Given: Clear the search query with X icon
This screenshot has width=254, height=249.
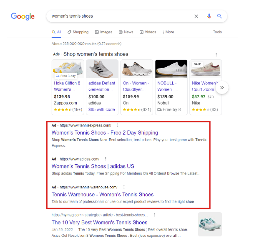Looking at the screenshot, I should (x=196, y=16).
